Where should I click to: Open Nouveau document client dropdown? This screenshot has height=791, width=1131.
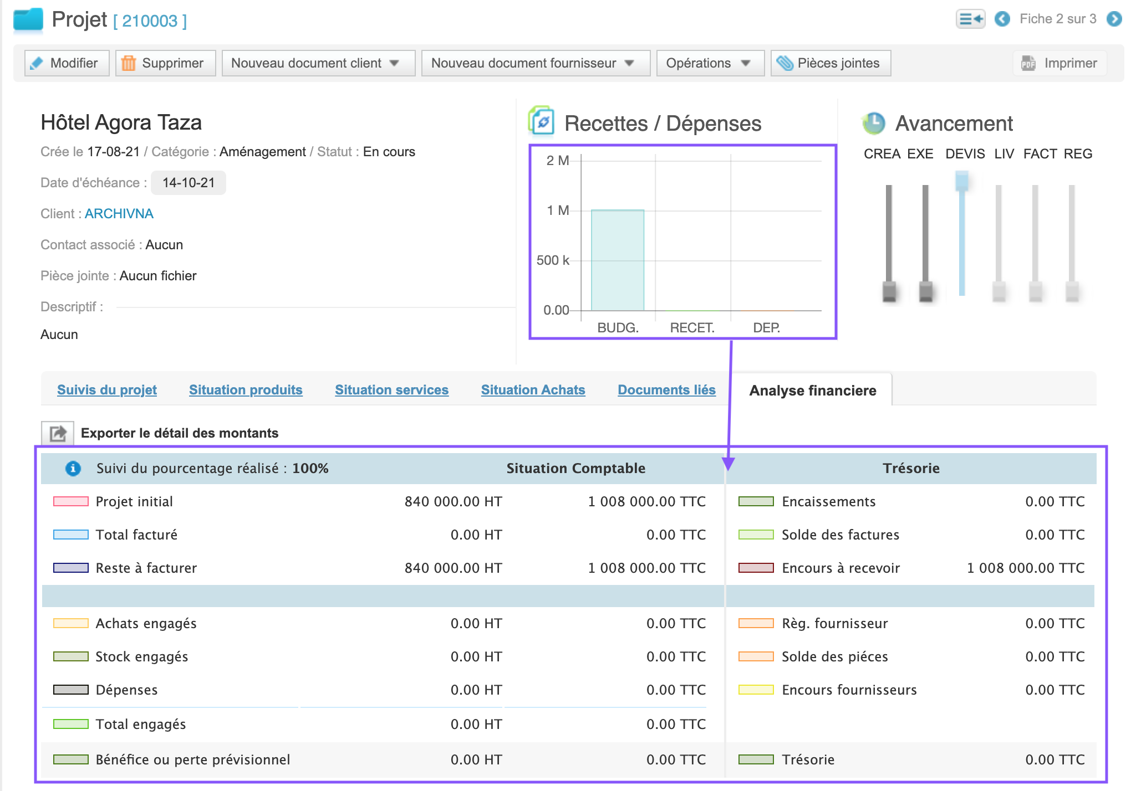click(x=318, y=63)
